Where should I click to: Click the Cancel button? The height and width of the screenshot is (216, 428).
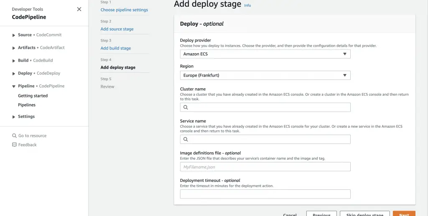pyautogui.click(x=290, y=214)
